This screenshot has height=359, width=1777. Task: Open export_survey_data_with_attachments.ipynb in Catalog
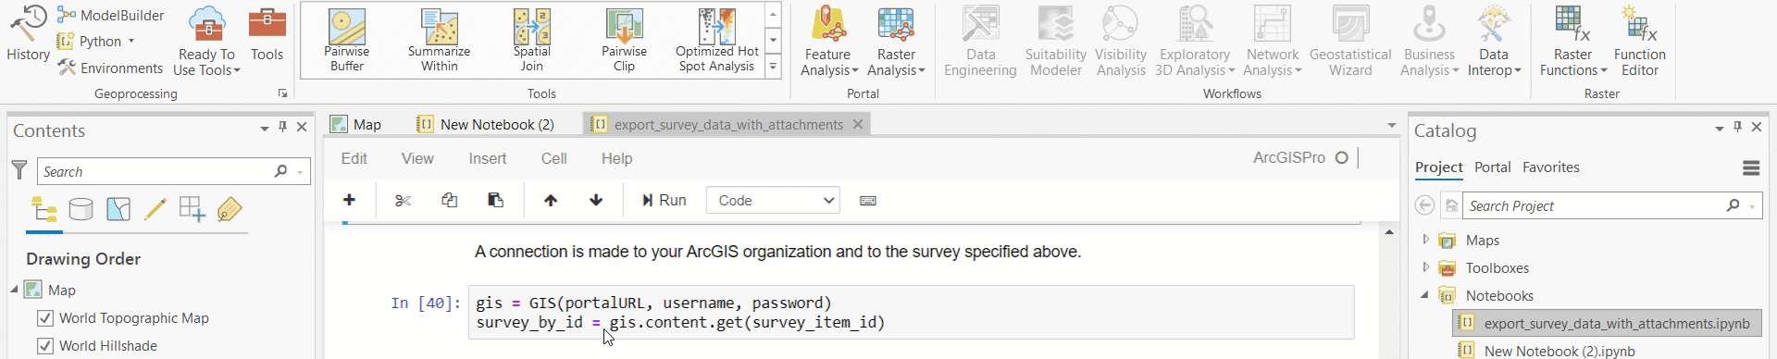click(1607, 323)
